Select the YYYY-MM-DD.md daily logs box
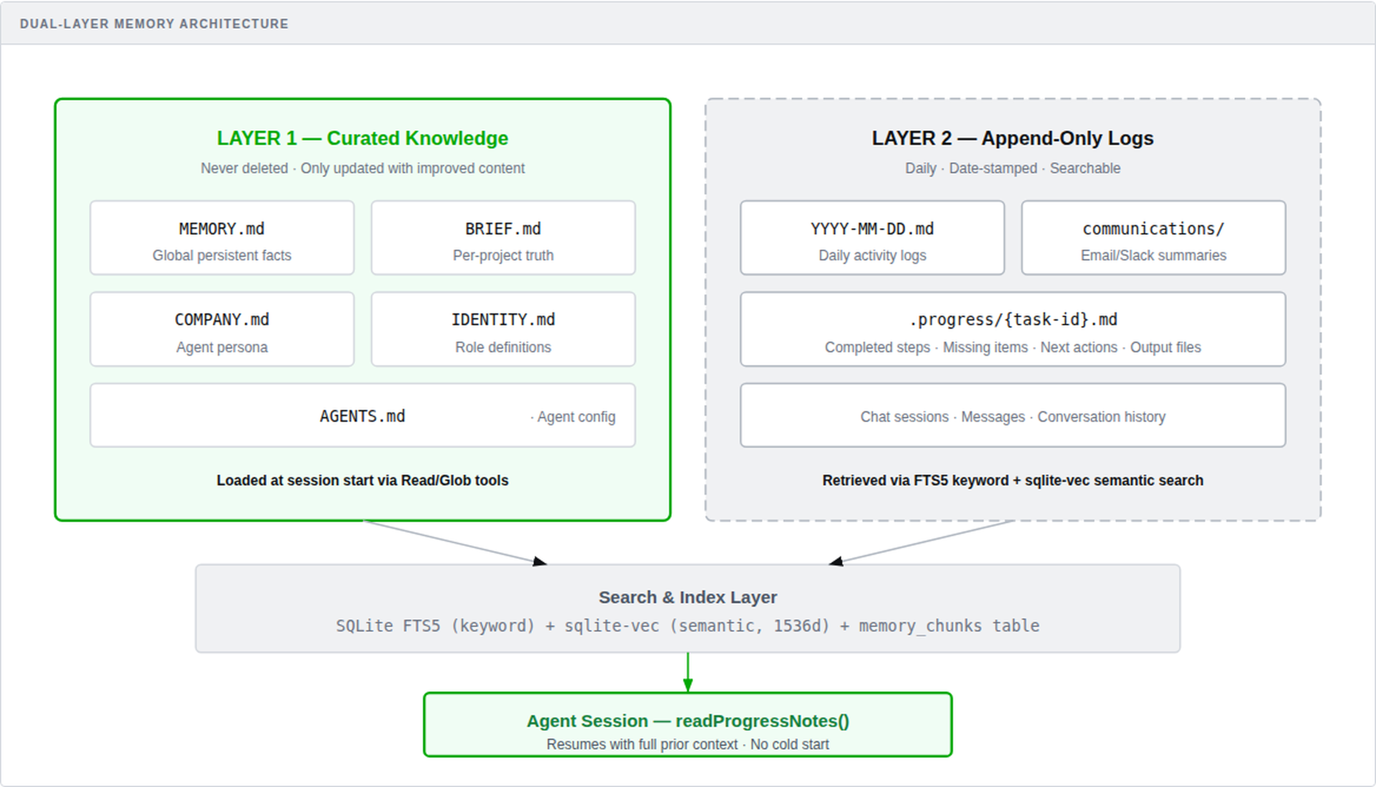The width and height of the screenshot is (1376, 787). tap(872, 238)
